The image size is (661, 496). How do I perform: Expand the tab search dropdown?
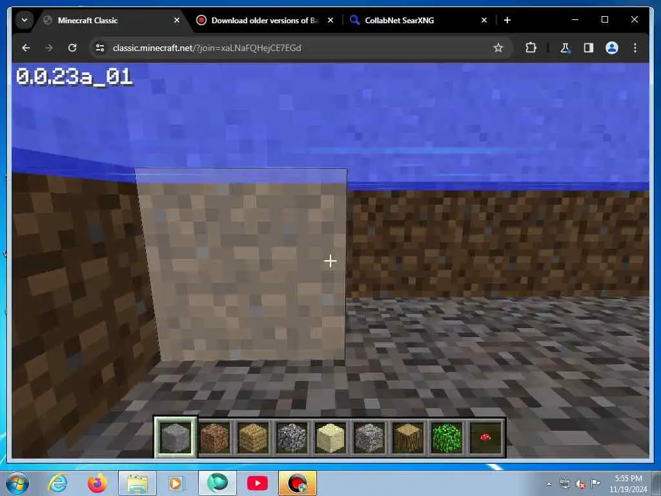pos(25,20)
